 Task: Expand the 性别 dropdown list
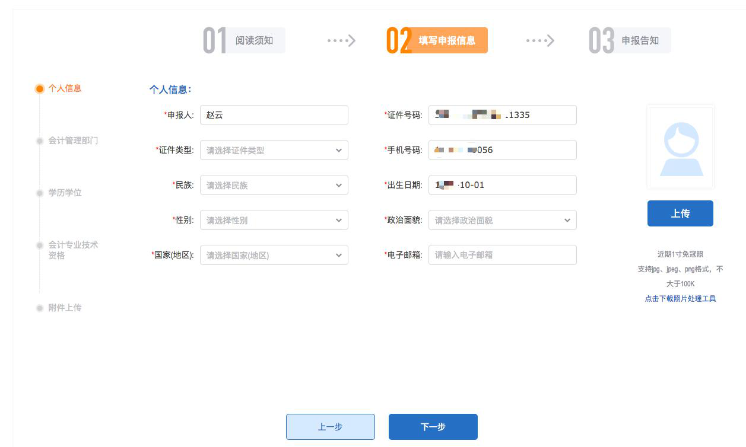pyautogui.click(x=274, y=221)
